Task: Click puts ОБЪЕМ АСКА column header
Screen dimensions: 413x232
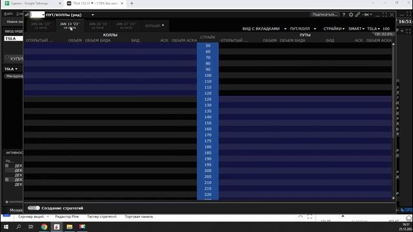Action: click(379, 41)
